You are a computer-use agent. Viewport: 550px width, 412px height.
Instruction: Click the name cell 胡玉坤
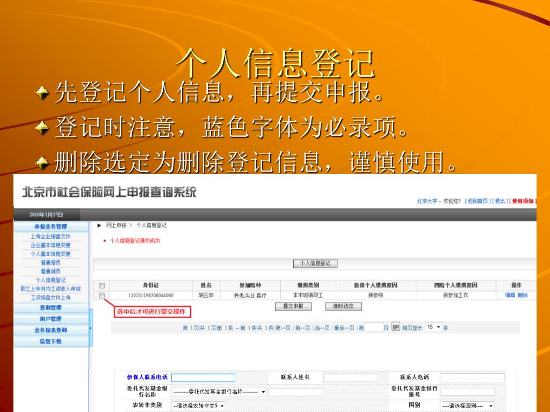206,296
